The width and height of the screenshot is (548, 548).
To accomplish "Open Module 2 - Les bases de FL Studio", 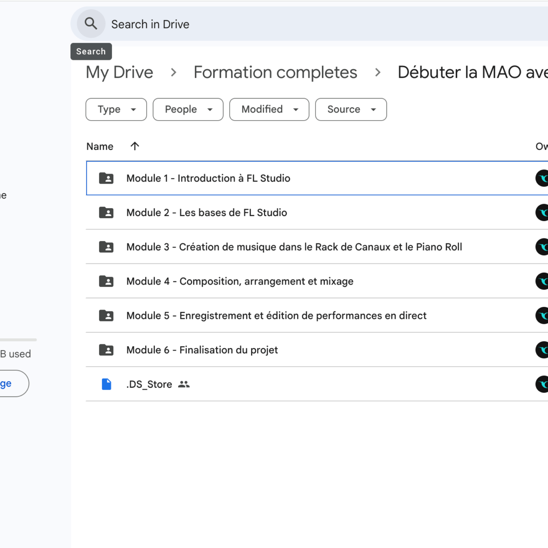I will tap(206, 213).
